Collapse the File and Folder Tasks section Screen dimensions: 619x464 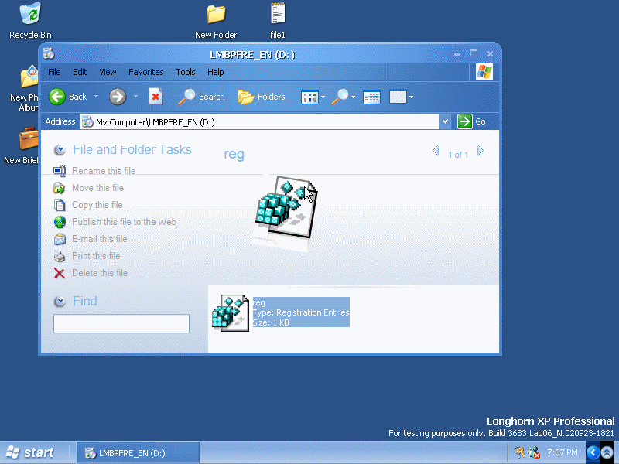tap(60, 150)
